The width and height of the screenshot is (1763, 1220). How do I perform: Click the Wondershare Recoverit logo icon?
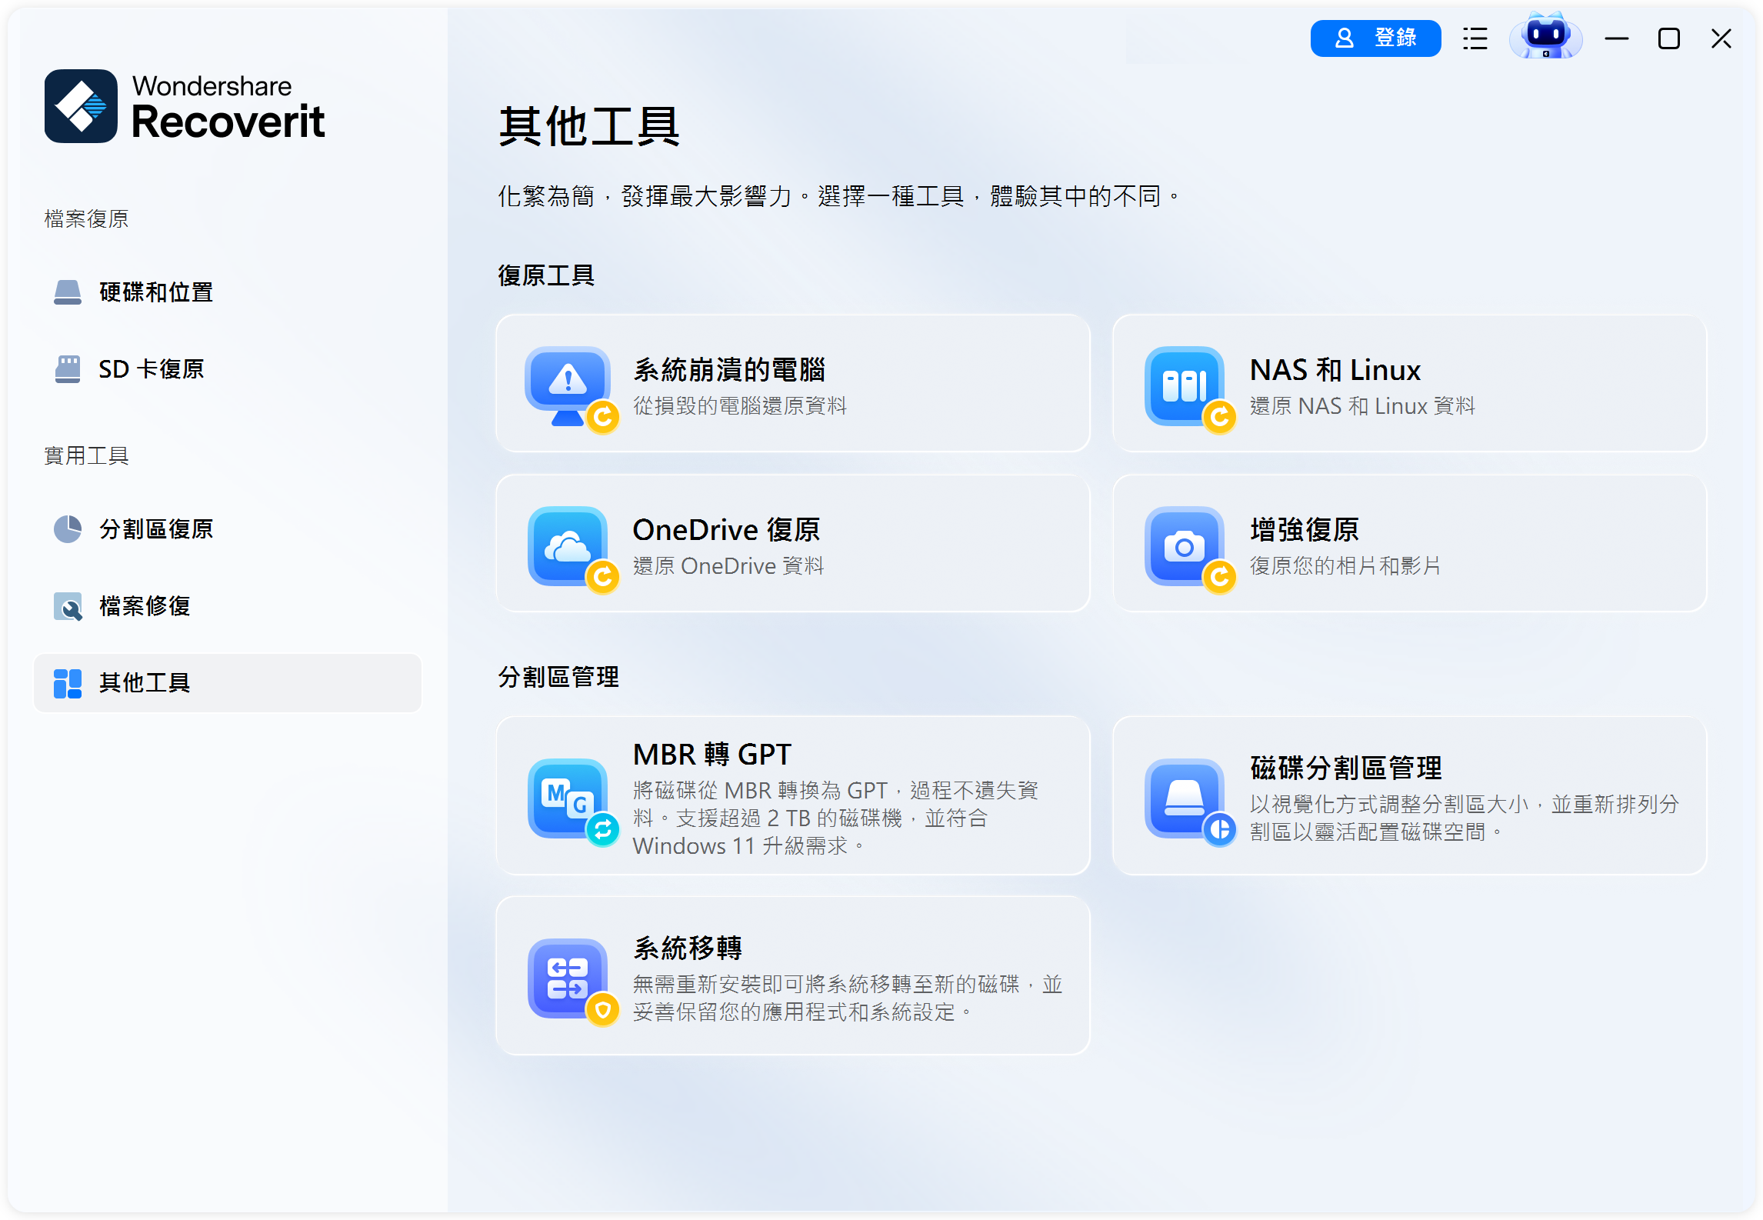pos(81,106)
